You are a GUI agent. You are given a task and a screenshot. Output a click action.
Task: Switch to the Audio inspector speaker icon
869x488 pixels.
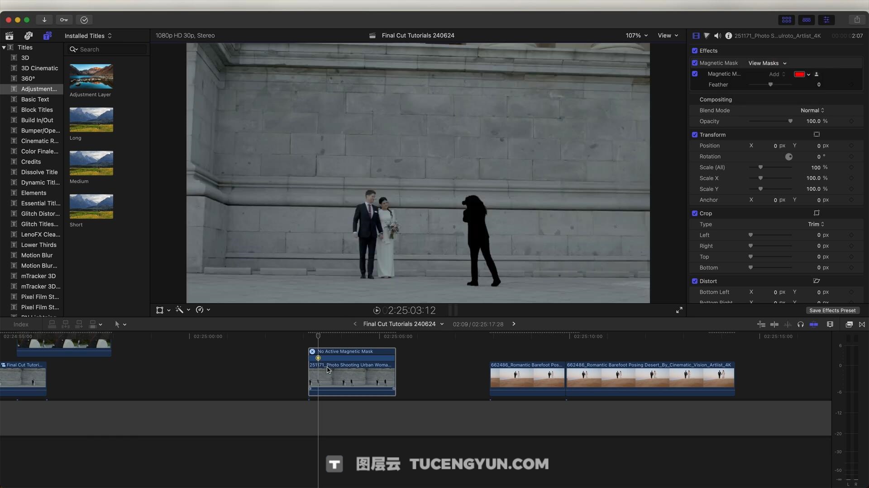click(x=717, y=36)
